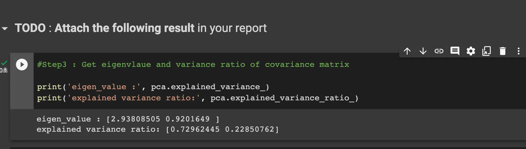The width and height of the screenshot is (526, 149).
Task: Click the 0초 execution time label
Action: tap(4, 70)
